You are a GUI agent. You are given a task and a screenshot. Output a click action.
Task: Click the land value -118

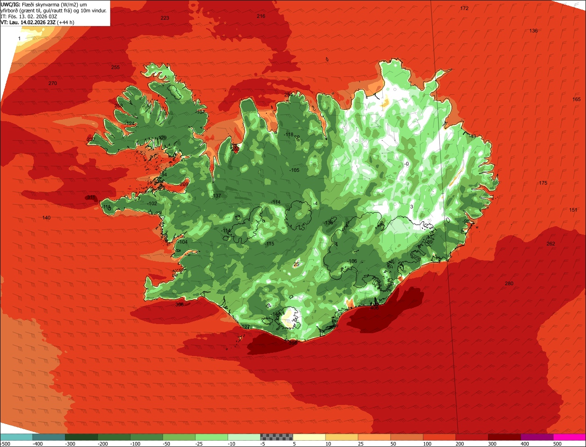[288, 134]
